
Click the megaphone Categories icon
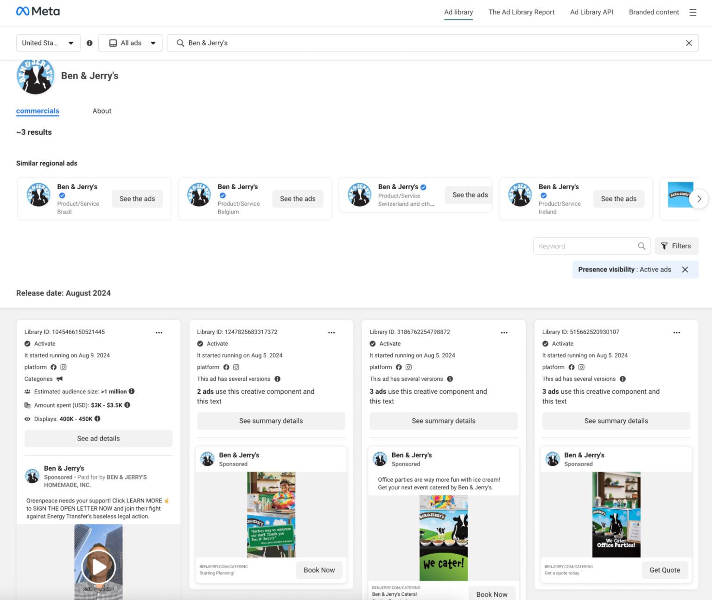[59, 379]
